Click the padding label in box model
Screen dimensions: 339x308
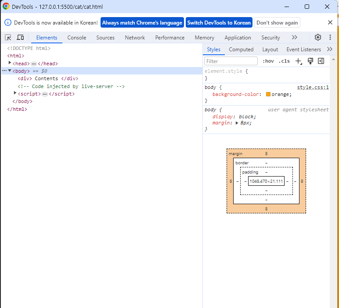pos(250,172)
